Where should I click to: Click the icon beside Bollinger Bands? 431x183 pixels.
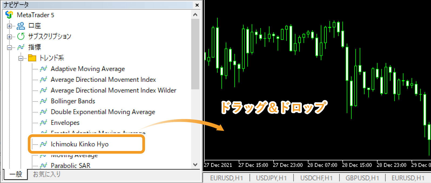click(x=43, y=101)
